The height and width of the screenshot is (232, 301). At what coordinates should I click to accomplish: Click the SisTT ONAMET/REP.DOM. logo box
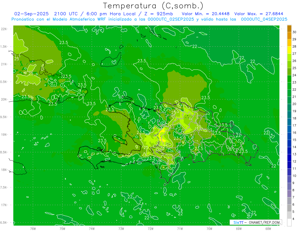[x=256, y=222]
